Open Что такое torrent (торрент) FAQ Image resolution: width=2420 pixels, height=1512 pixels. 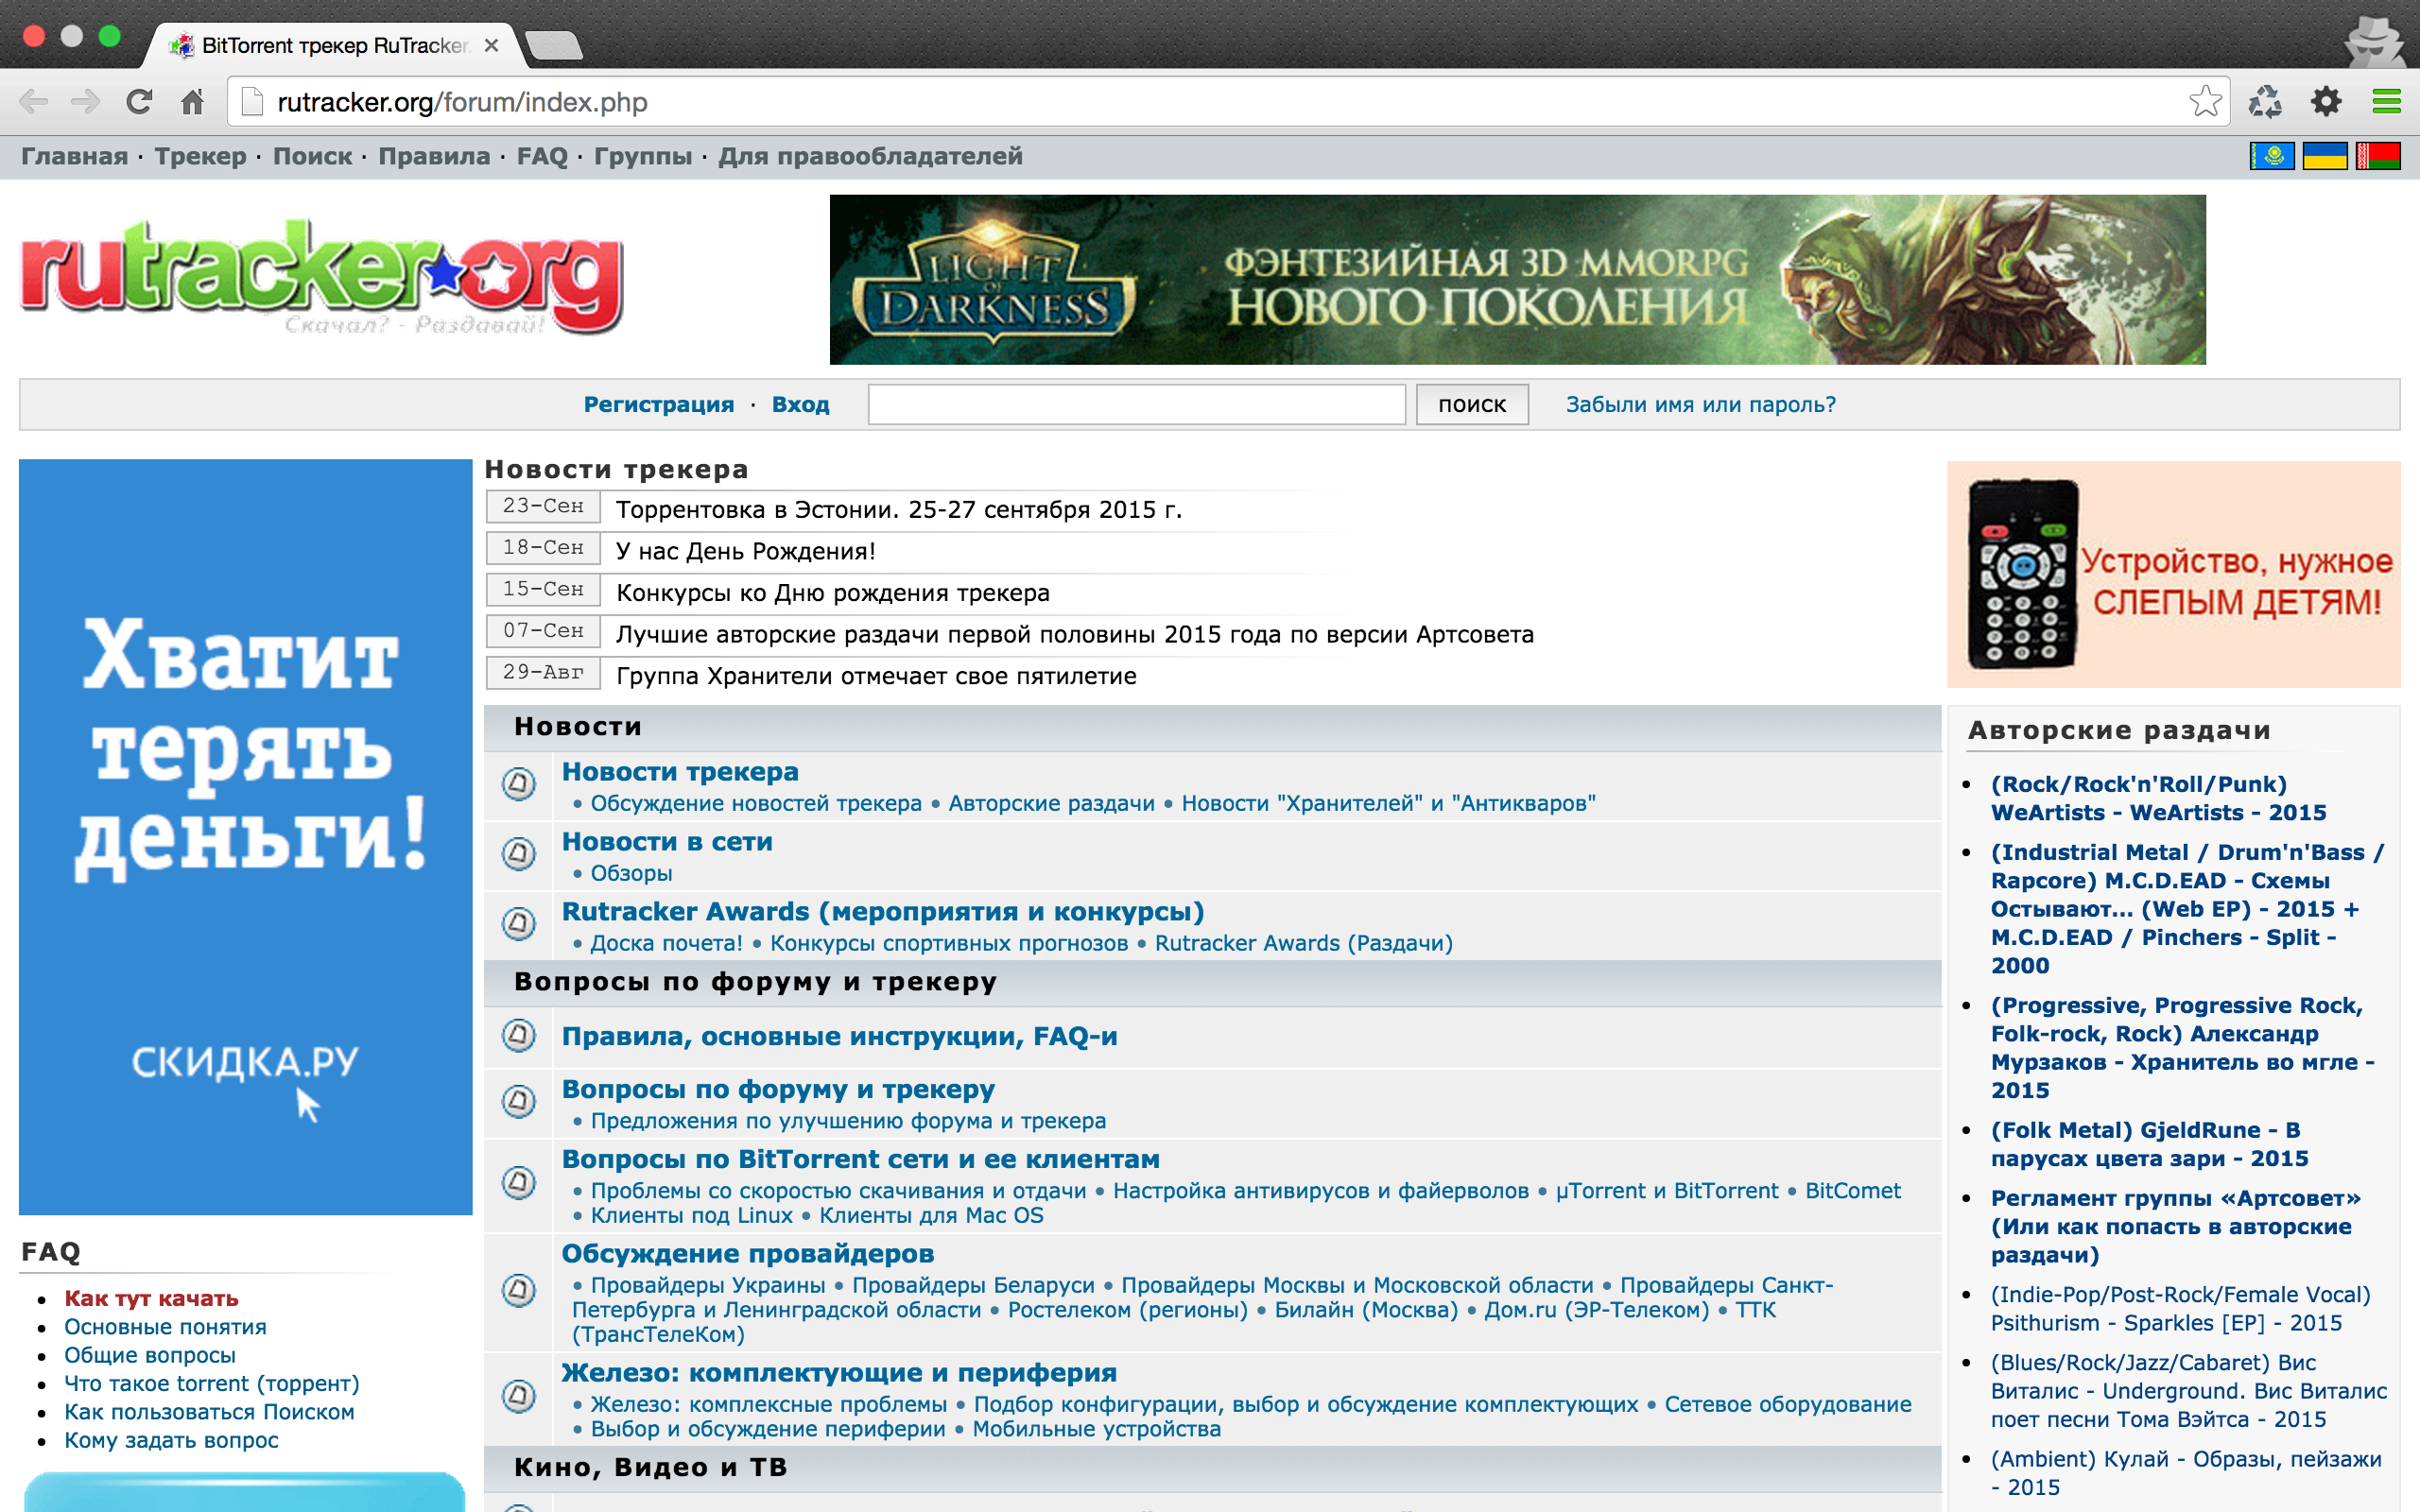tap(212, 1383)
